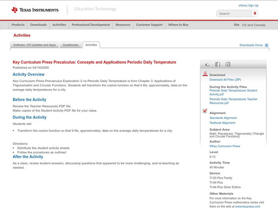Open Software, OS Updates and Apps tab
This screenshot has height=208, width=278.
point(34,45)
